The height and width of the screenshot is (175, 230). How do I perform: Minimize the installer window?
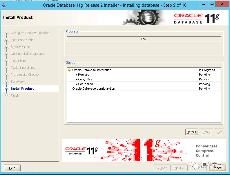(x=204, y=4)
